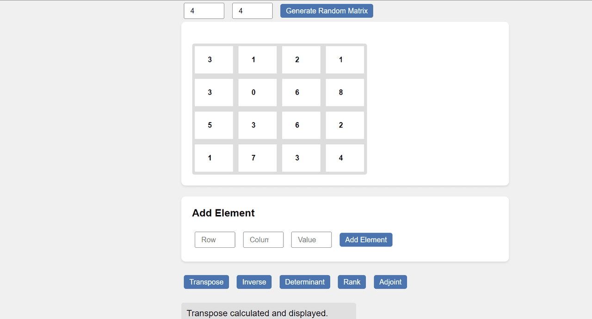Focus the Row input field
The width and height of the screenshot is (592, 319).
click(215, 239)
